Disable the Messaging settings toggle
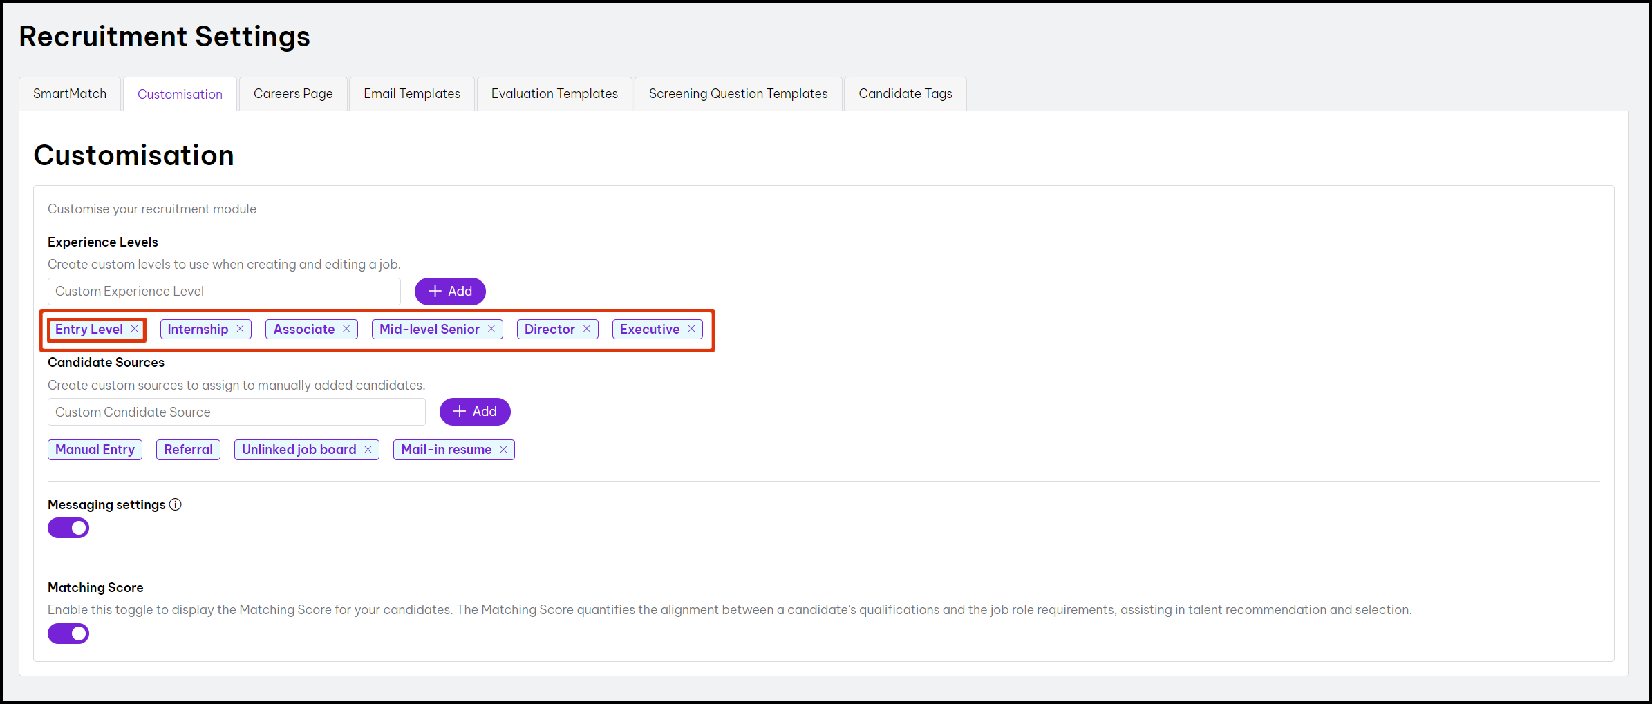This screenshot has width=1652, height=704. point(68,528)
